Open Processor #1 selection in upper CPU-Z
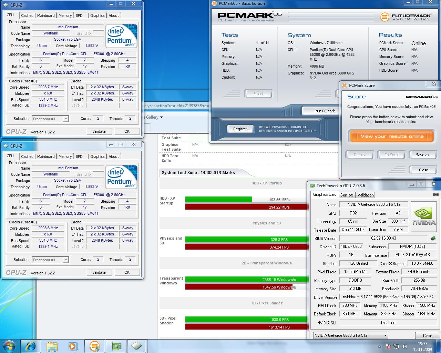Viewport: 441px width, 353px height. pyautogui.click(x=50, y=119)
